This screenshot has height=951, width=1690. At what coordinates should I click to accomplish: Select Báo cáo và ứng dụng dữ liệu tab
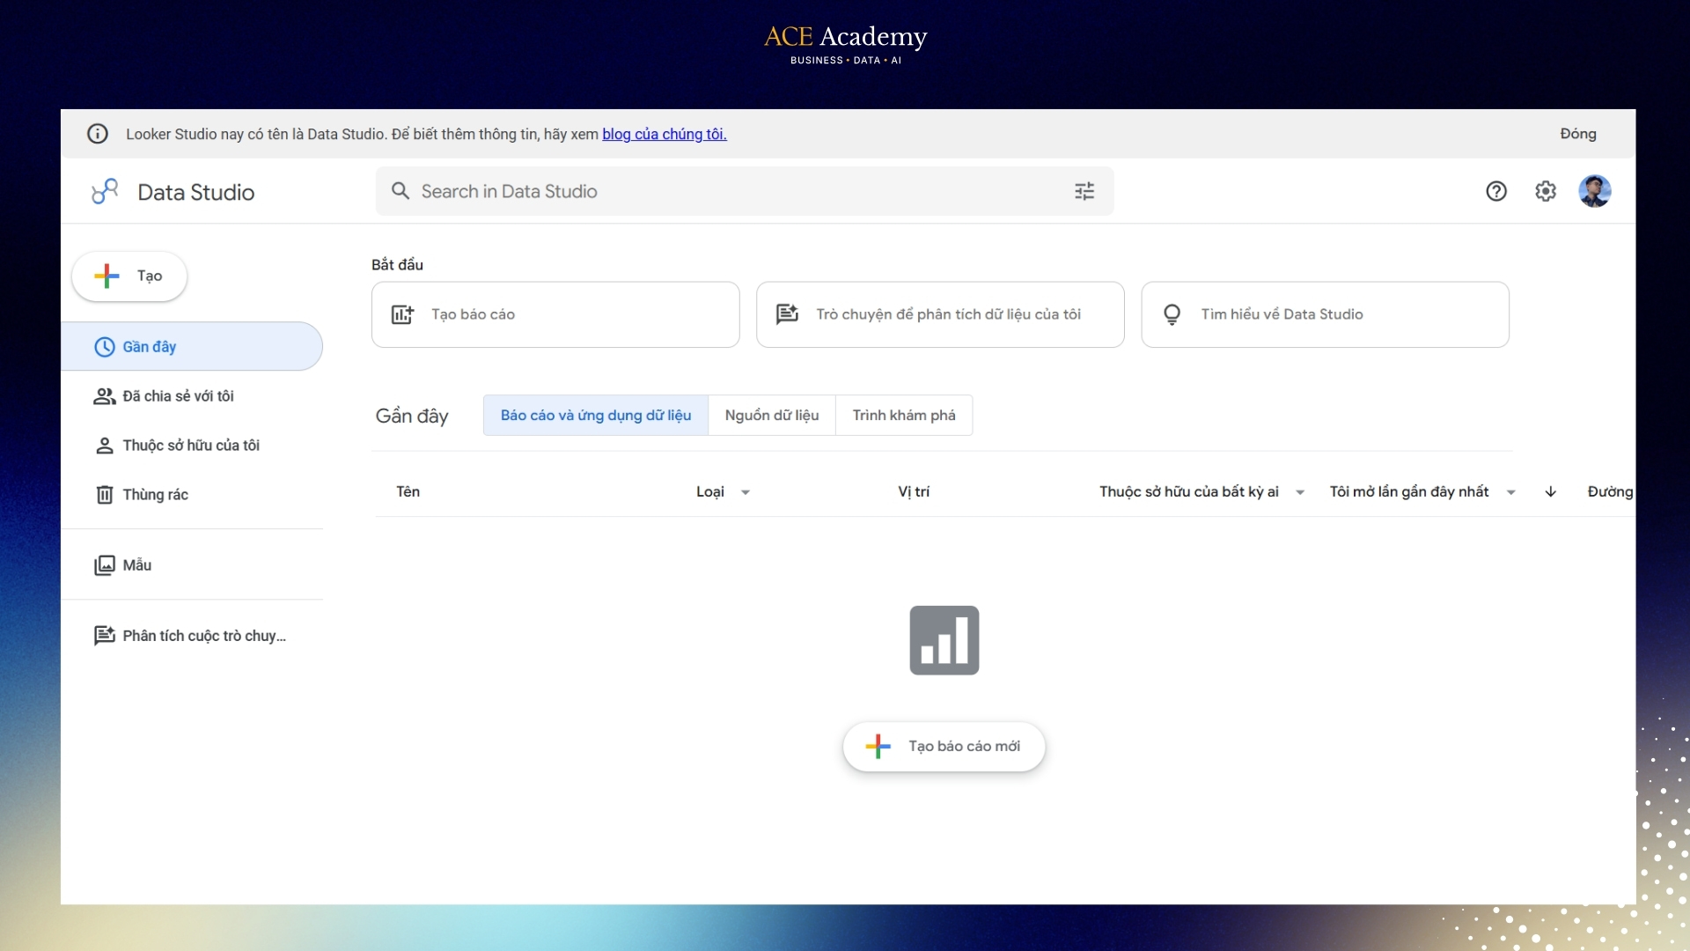point(596,415)
